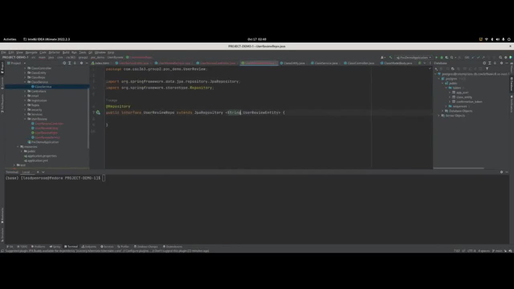Click Don't suggest this plugin link

click(x=170, y=251)
